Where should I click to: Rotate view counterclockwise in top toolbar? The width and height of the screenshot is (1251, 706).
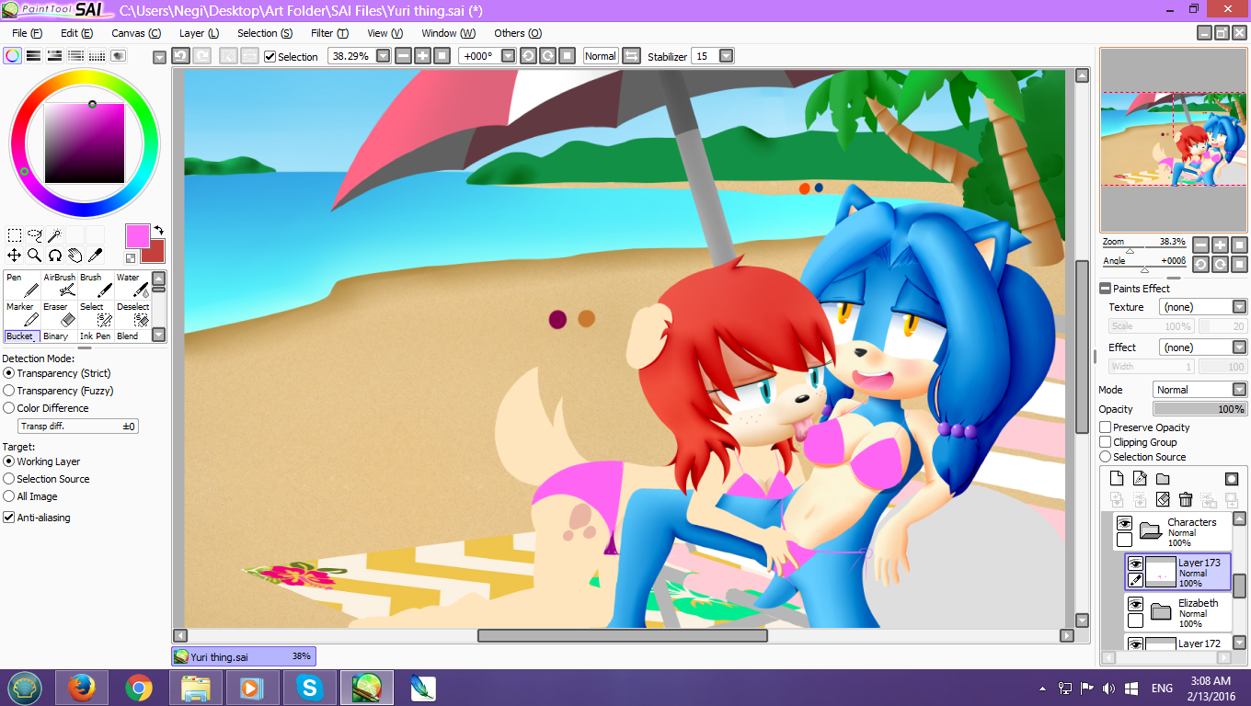click(x=528, y=56)
